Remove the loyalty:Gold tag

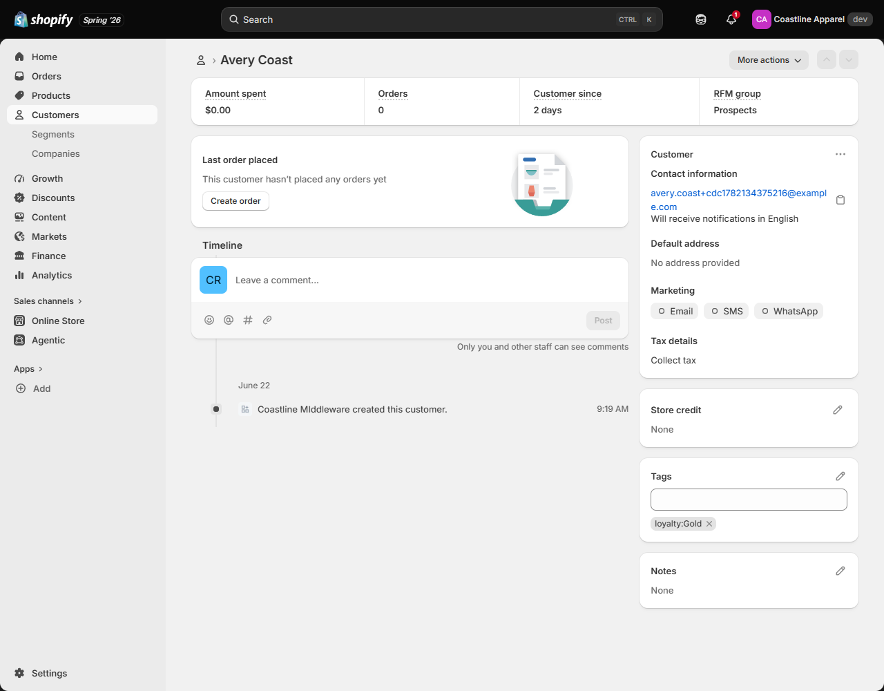pyautogui.click(x=709, y=524)
